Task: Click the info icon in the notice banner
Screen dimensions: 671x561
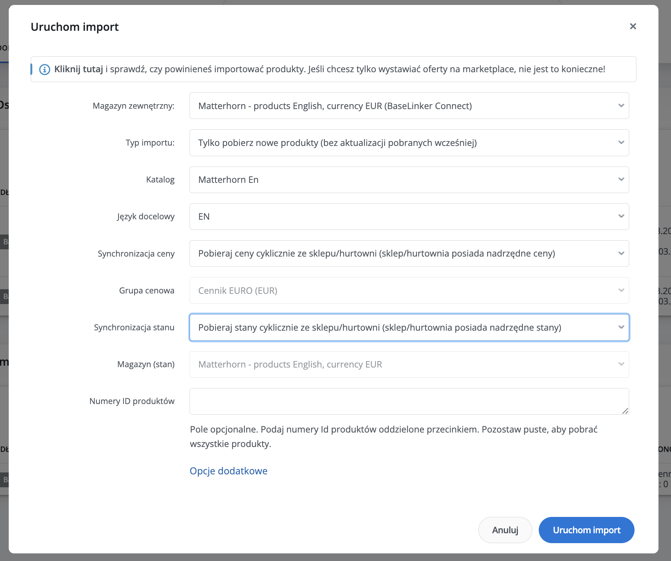Action: pos(44,70)
